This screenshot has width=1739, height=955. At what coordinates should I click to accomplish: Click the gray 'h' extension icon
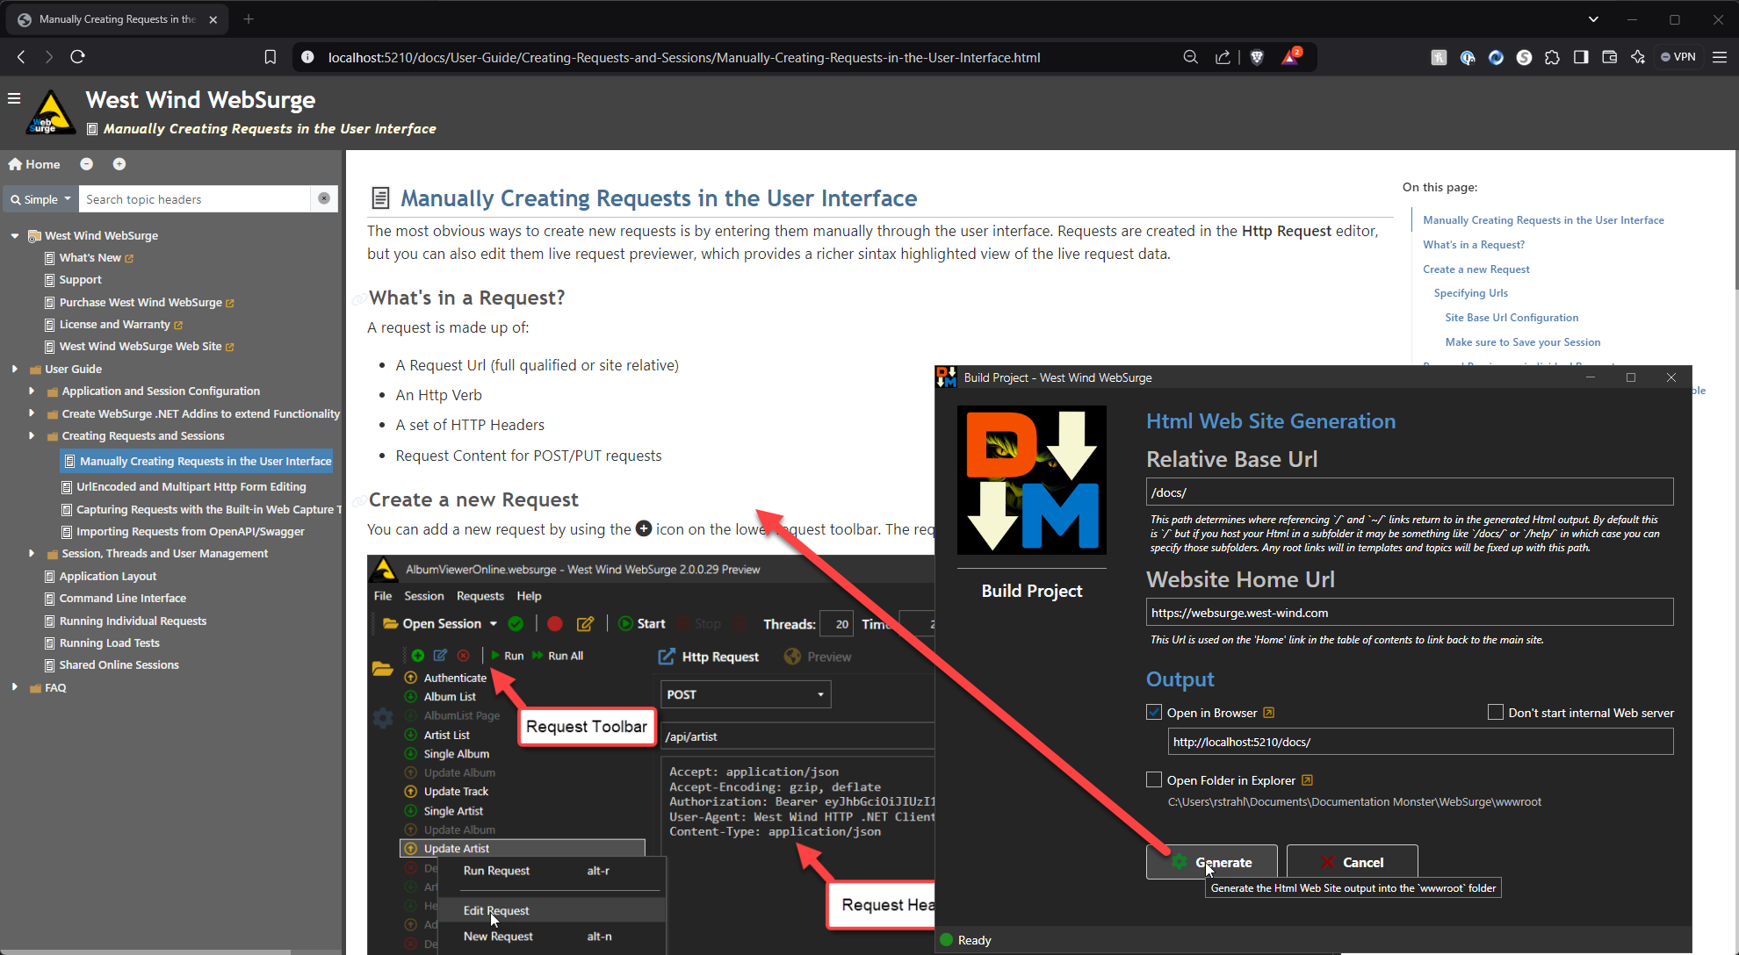[1439, 57]
